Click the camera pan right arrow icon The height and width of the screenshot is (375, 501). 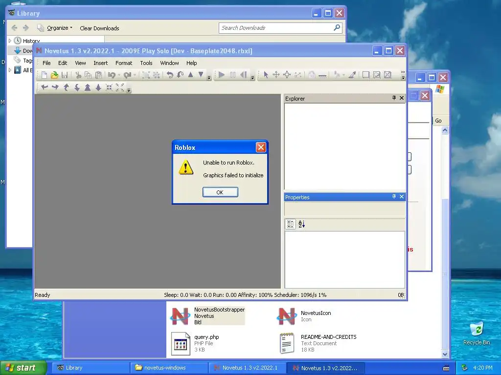pyautogui.click(x=55, y=87)
